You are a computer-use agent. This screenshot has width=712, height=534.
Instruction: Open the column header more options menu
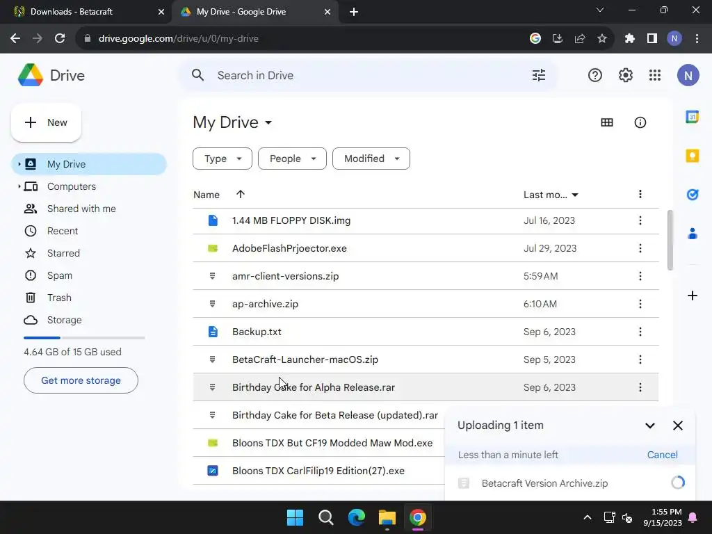pos(640,195)
